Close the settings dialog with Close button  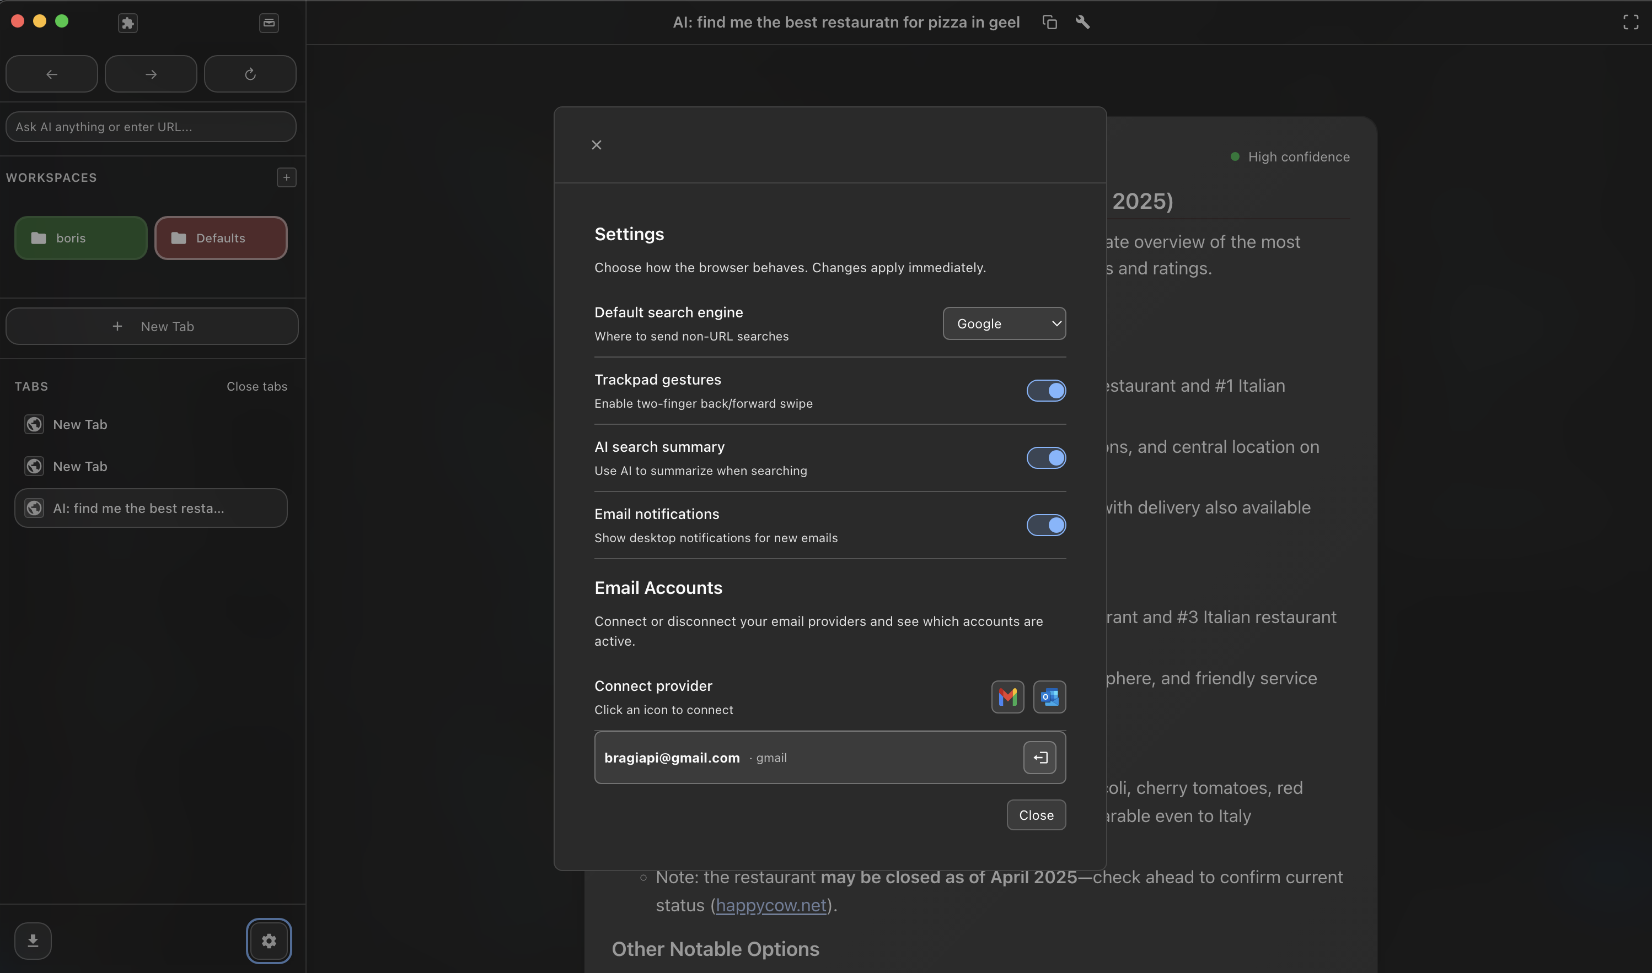[1036, 814]
